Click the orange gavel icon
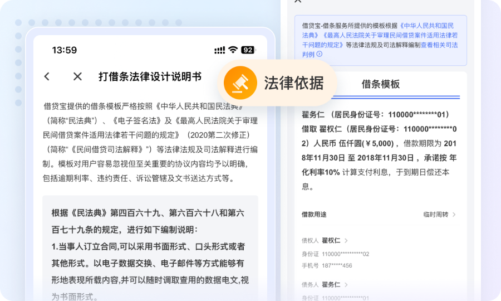Viewport: 501px width, 301px height. point(239,83)
